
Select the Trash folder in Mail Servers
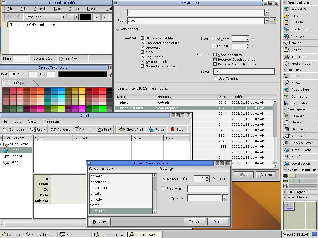(x=14, y=150)
